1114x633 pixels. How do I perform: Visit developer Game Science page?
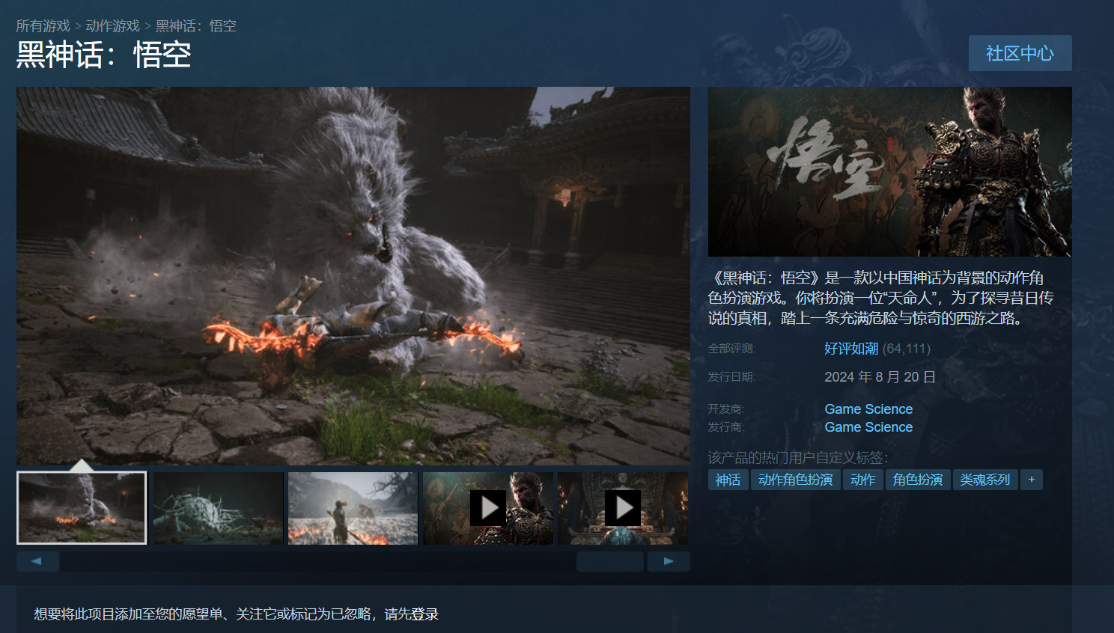868,409
